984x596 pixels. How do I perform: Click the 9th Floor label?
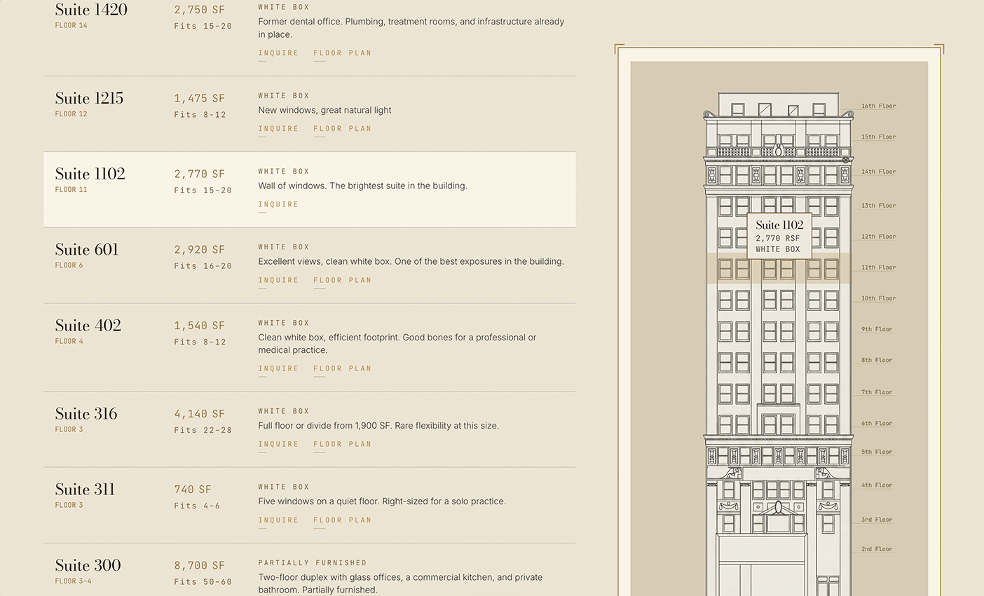(x=877, y=329)
